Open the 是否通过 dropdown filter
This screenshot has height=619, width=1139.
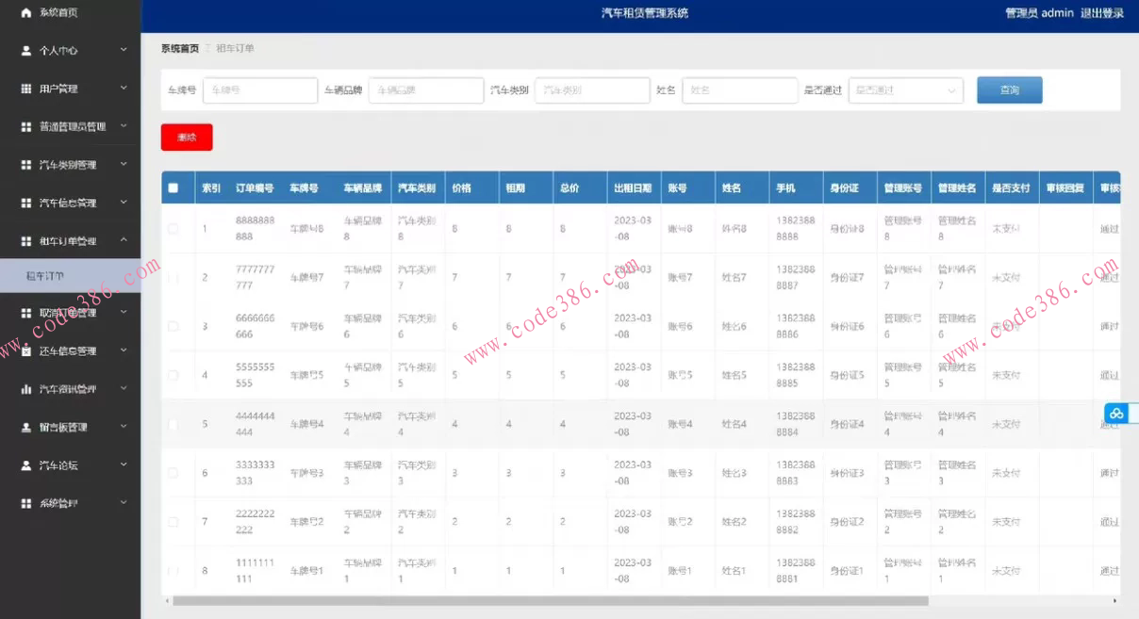905,90
